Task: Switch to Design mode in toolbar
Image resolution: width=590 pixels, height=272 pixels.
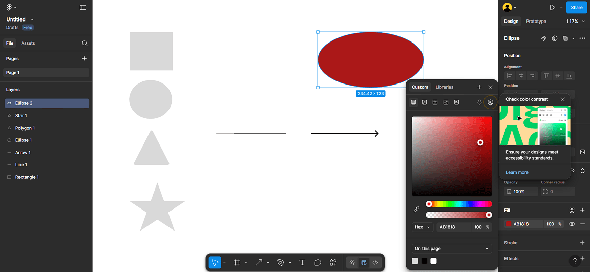Action: 364,263
